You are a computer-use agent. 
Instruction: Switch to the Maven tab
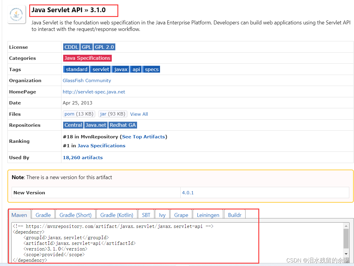coord(19,215)
